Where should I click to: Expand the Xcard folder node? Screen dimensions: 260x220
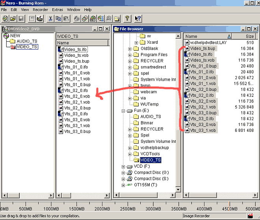(x=136, y=43)
